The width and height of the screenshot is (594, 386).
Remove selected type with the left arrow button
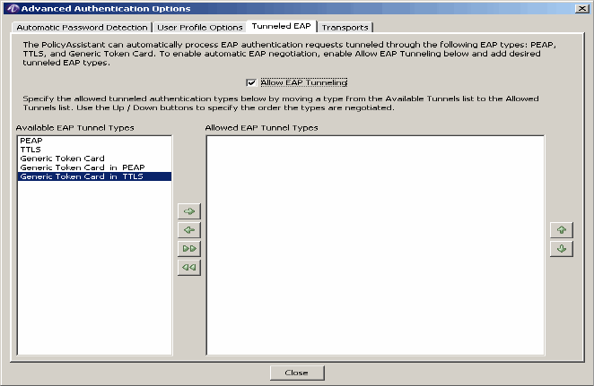189,230
